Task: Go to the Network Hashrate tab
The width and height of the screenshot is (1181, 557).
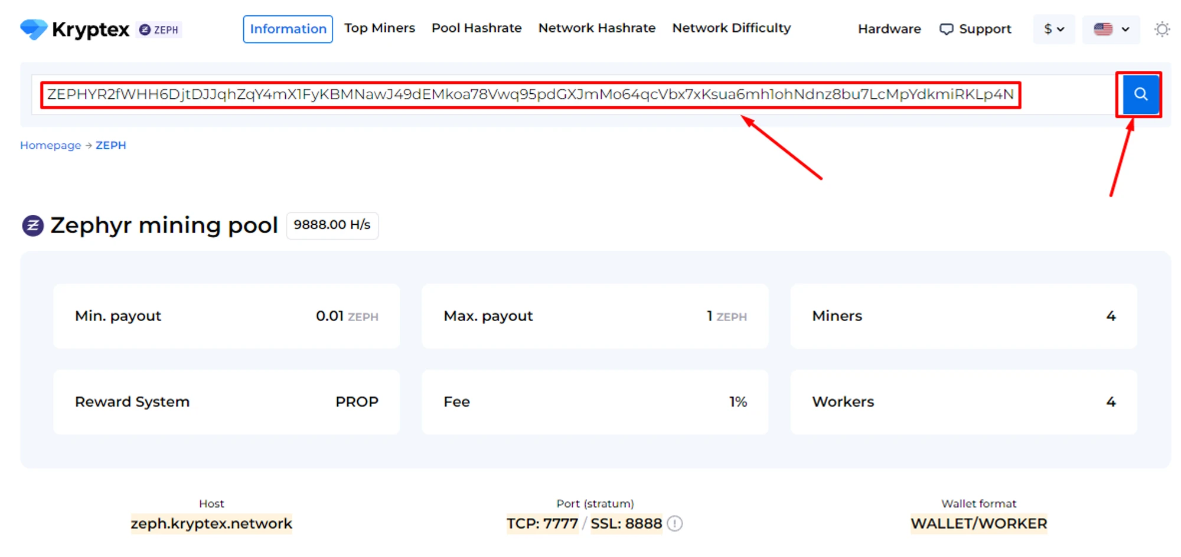Action: coord(596,28)
